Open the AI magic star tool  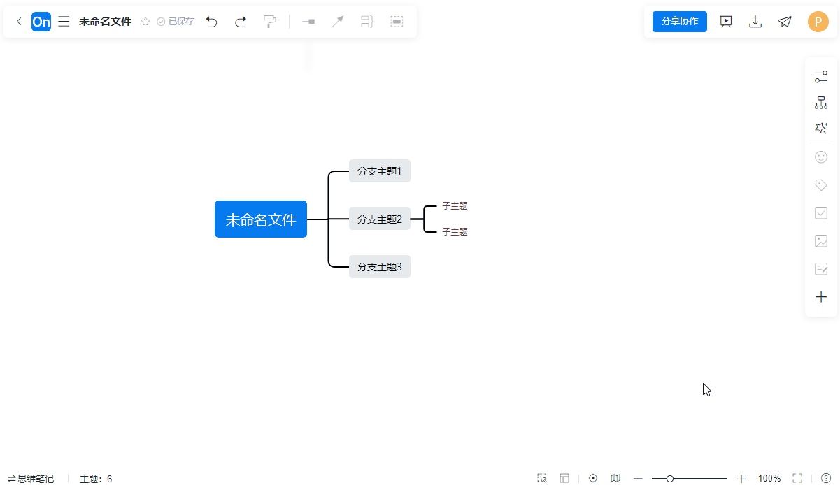(x=821, y=128)
